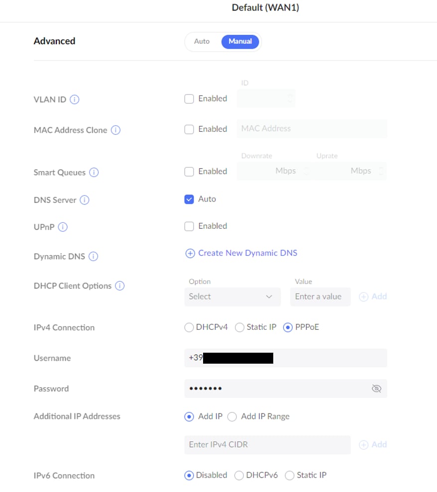Click the Advanced section heading
The image size is (437, 492).
[x=55, y=41]
